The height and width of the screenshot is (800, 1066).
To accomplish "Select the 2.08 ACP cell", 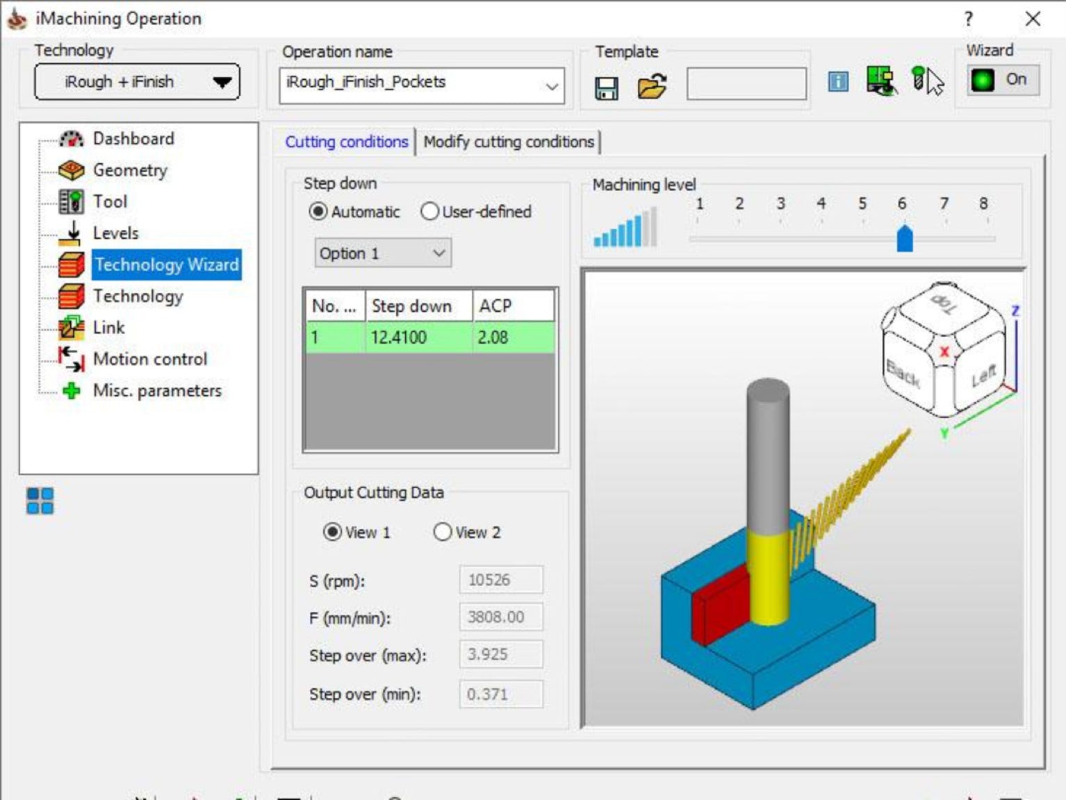I will coord(514,337).
